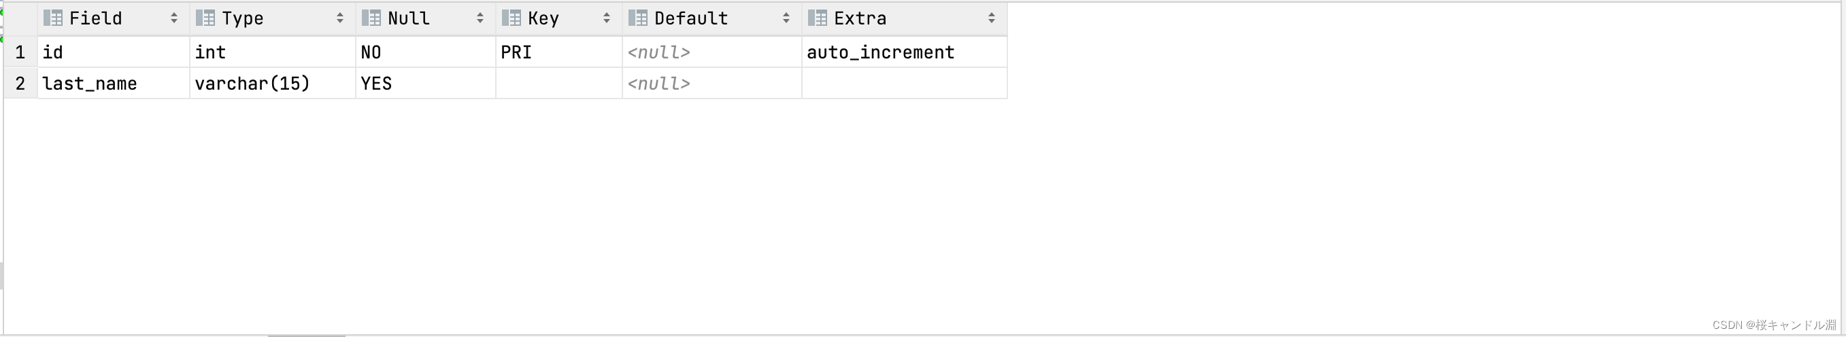Image resolution: width=1846 pixels, height=337 pixels.
Task: Click the horizontal scrollbar at bottom
Action: click(307, 335)
